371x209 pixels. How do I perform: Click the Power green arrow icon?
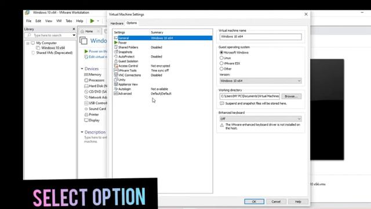[116, 42]
